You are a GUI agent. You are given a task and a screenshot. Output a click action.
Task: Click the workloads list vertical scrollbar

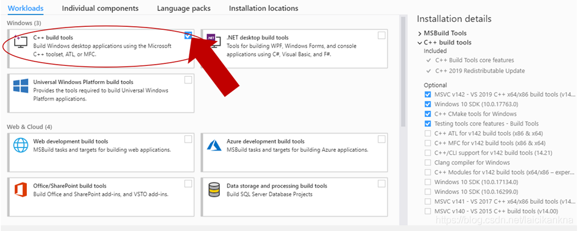(404, 72)
